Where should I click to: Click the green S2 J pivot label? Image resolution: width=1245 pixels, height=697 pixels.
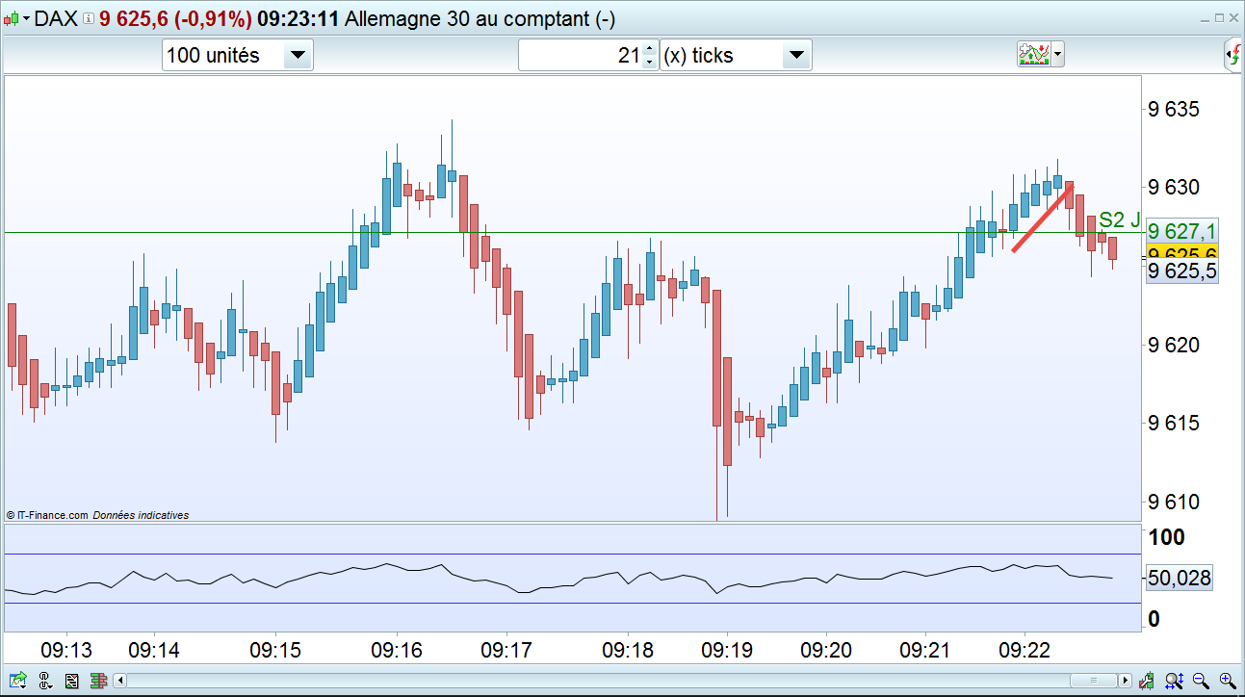coord(1120,219)
